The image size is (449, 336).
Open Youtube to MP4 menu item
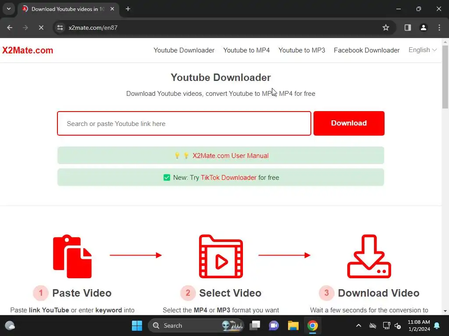click(x=246, y=50)
